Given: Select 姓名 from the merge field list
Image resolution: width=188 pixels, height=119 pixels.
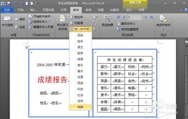Looking at the screenshot, I should pos(80,41).
